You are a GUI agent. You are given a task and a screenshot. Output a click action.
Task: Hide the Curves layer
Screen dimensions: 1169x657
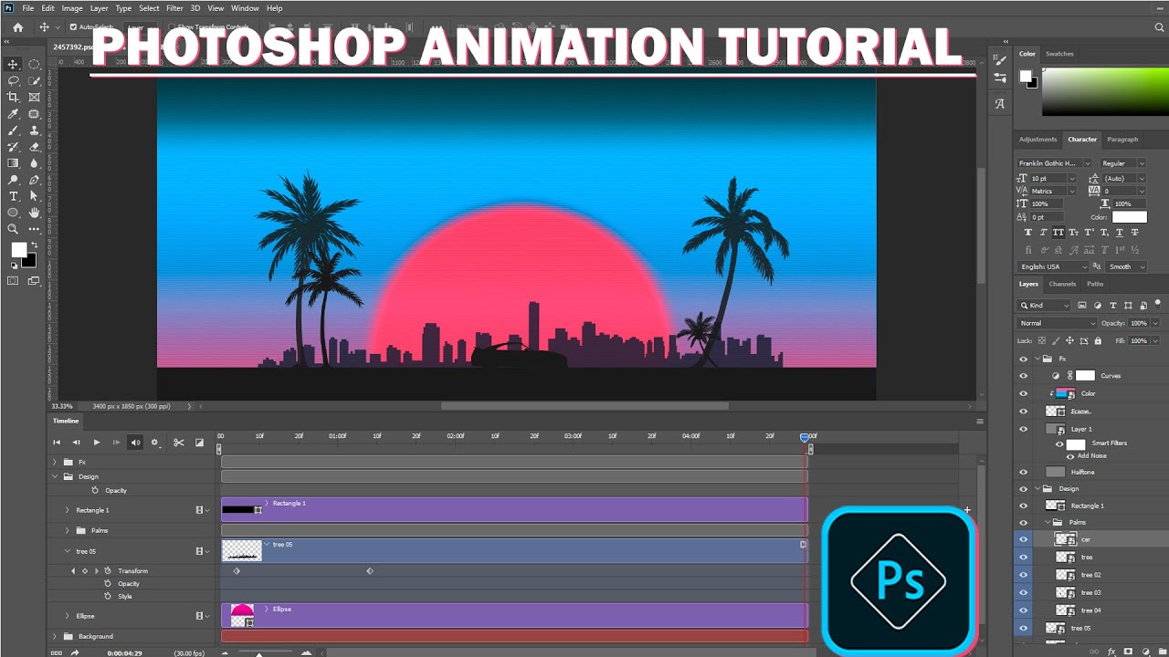pyautogui.click(x=1023, y=376)
